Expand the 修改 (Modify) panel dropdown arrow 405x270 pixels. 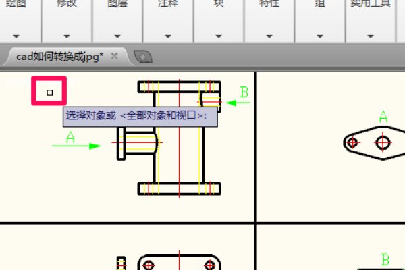(x=67, y=36)
